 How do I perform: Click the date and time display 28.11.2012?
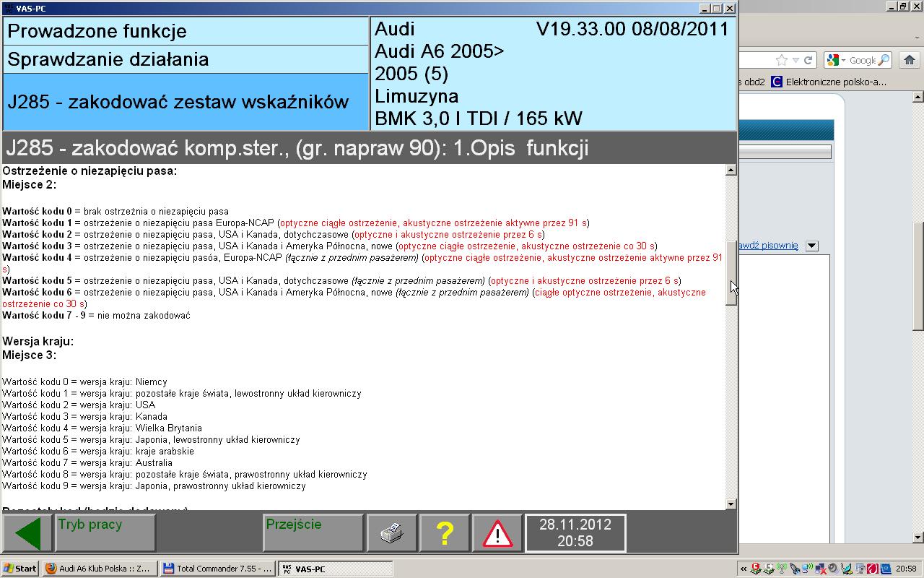(x=575, y=534)
